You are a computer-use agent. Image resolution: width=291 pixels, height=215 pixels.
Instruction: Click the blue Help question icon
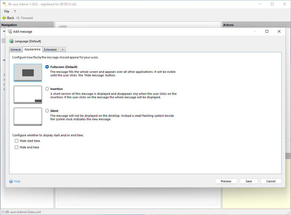(11, 181)
